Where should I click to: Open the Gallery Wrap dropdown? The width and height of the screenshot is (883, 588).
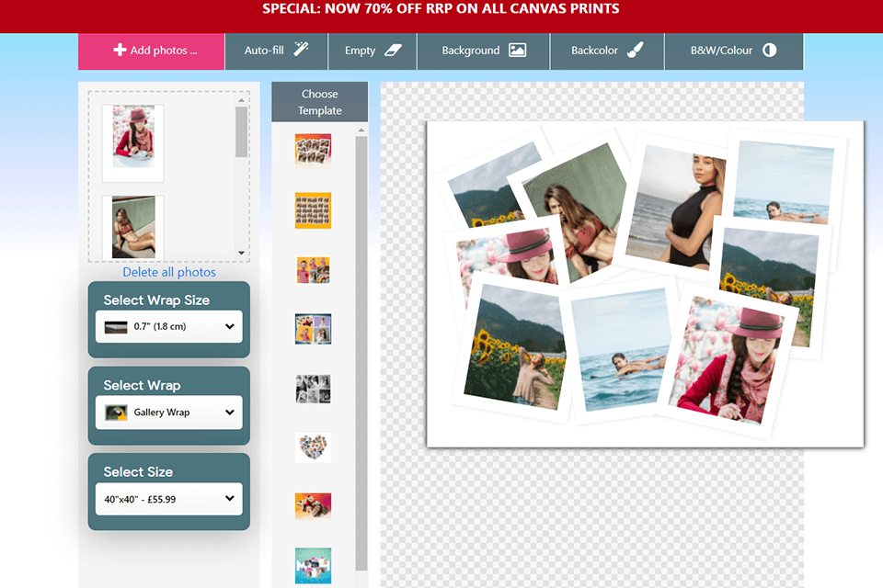coord(169,413)
